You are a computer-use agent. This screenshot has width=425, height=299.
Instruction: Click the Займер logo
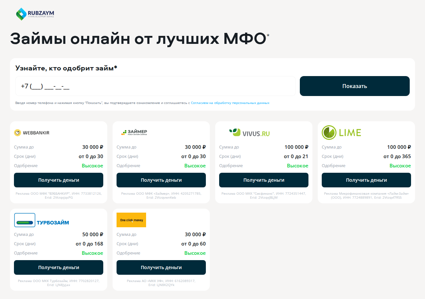134,133
